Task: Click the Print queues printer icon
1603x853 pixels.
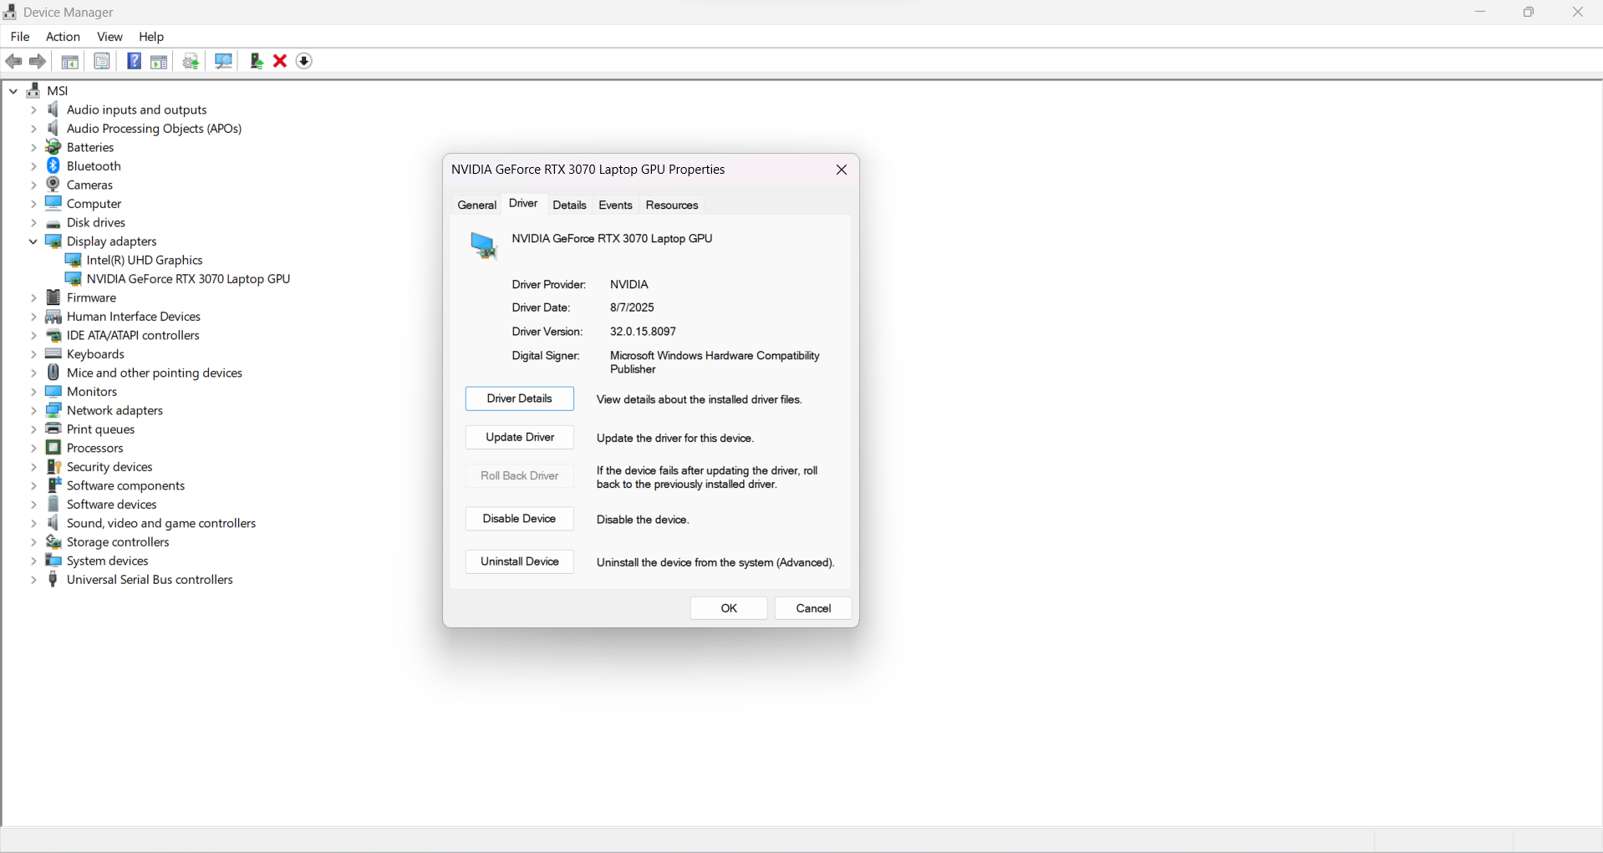Action: coord(53,429)
